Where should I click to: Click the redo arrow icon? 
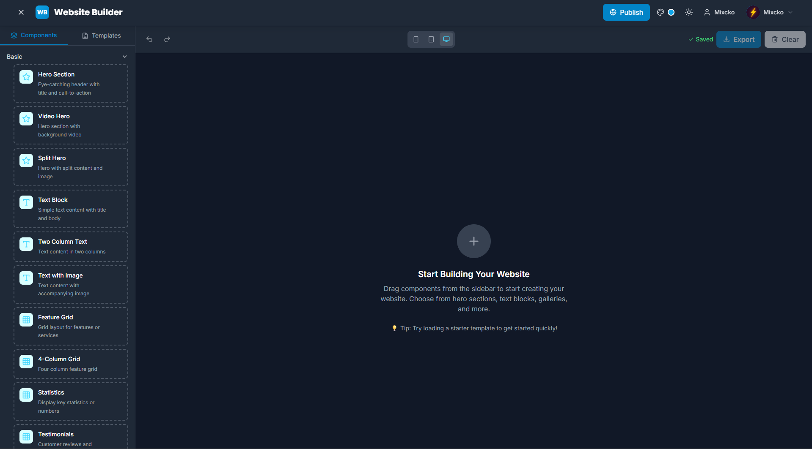click(x=167, y=39)
